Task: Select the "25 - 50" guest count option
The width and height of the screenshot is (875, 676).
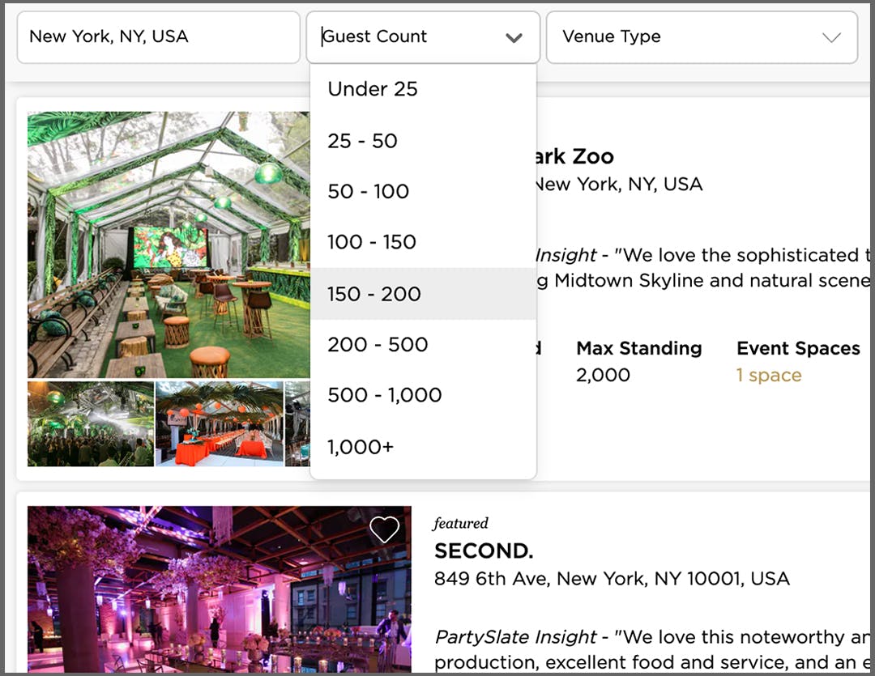Action: (362, 140)
